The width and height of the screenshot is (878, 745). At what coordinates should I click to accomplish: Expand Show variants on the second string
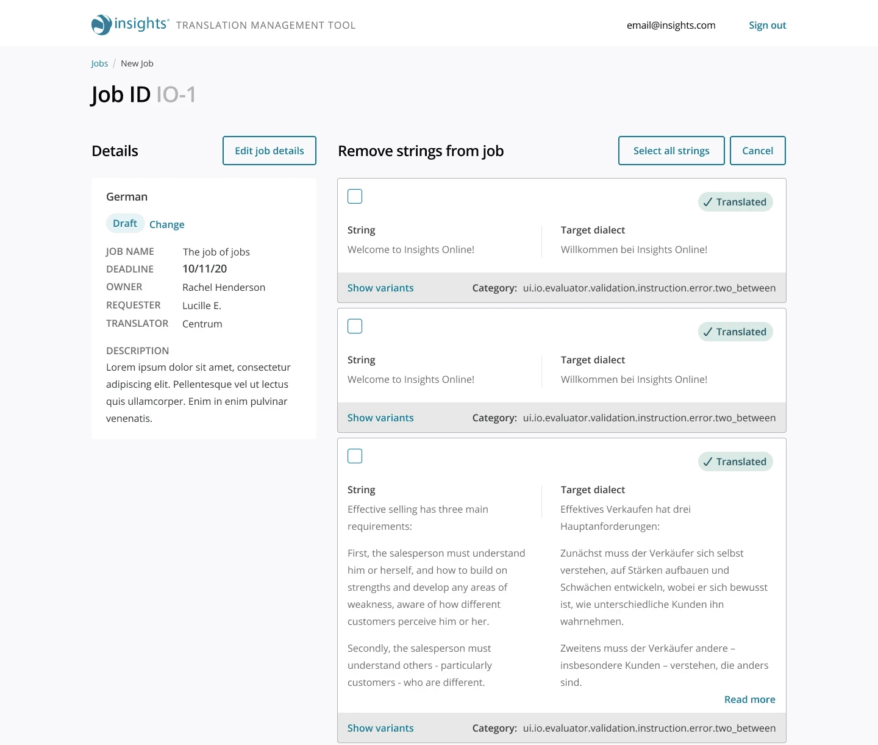coord(380,418)
